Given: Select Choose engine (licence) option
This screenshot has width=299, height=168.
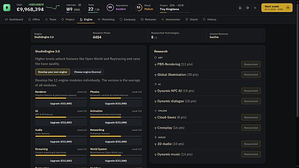Looking at the screenshot, I should (88, 72).
